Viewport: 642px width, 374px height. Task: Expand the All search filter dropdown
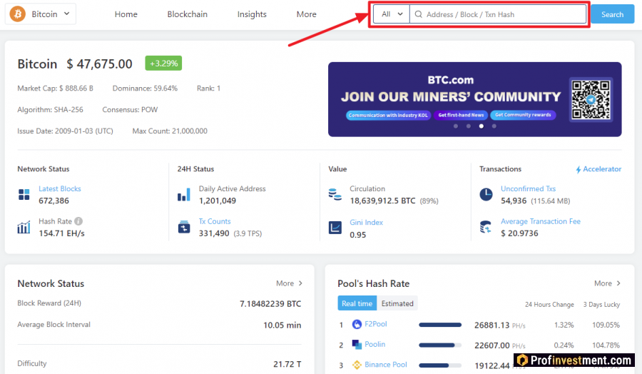point(392,14)
